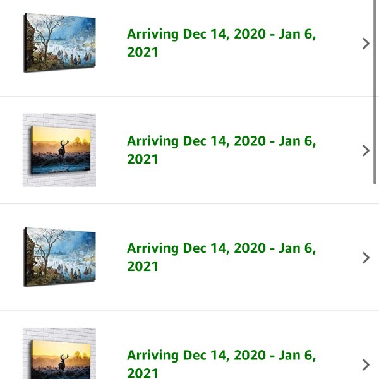
Task: Click the first 'Arriving Dec 14, 2020 - Jan 6, 2021' text
Action: pos(222,43)
